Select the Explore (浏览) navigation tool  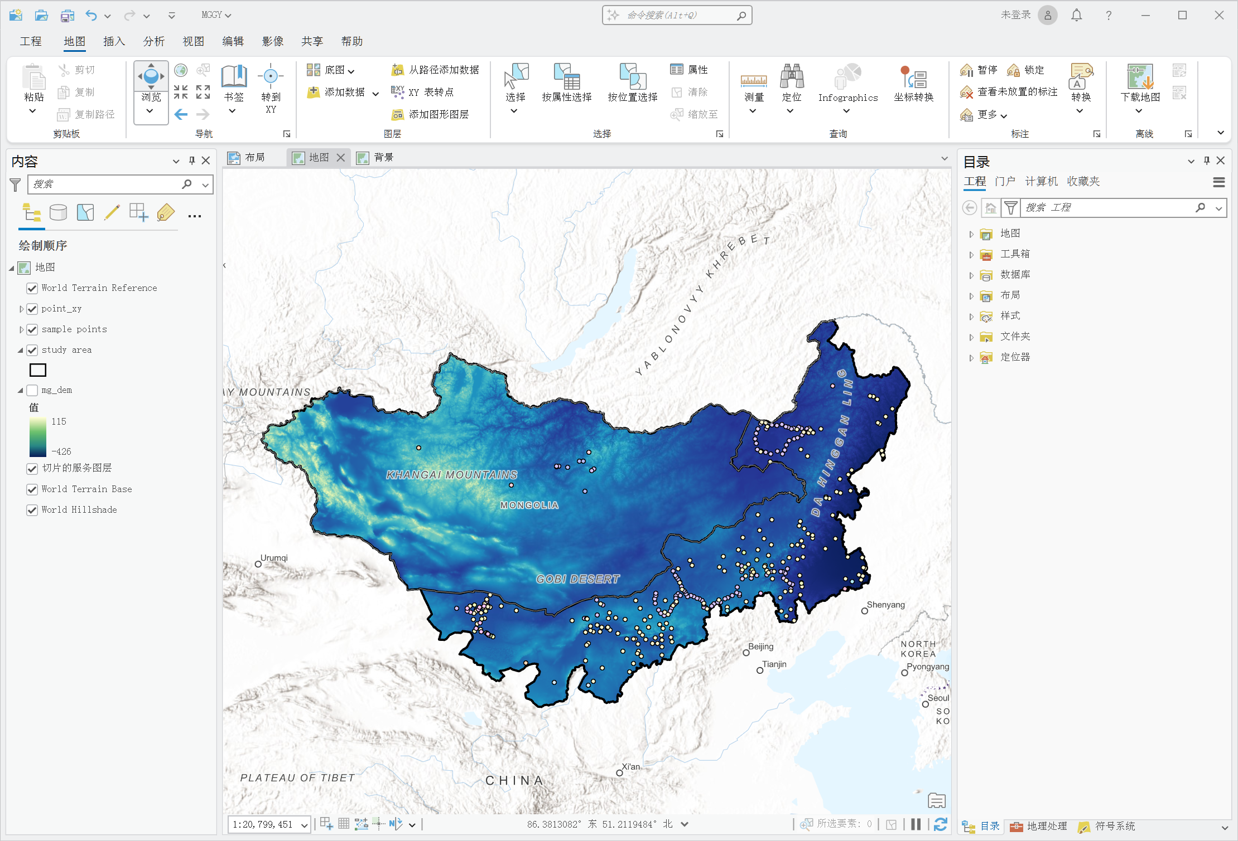click(151, 76)
